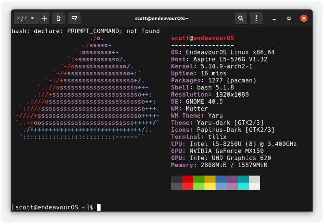Screen dimensions: 324x224
Task: Click the 'GPU: Intel UHD Graphics 620' line
Action: (221, 158)
